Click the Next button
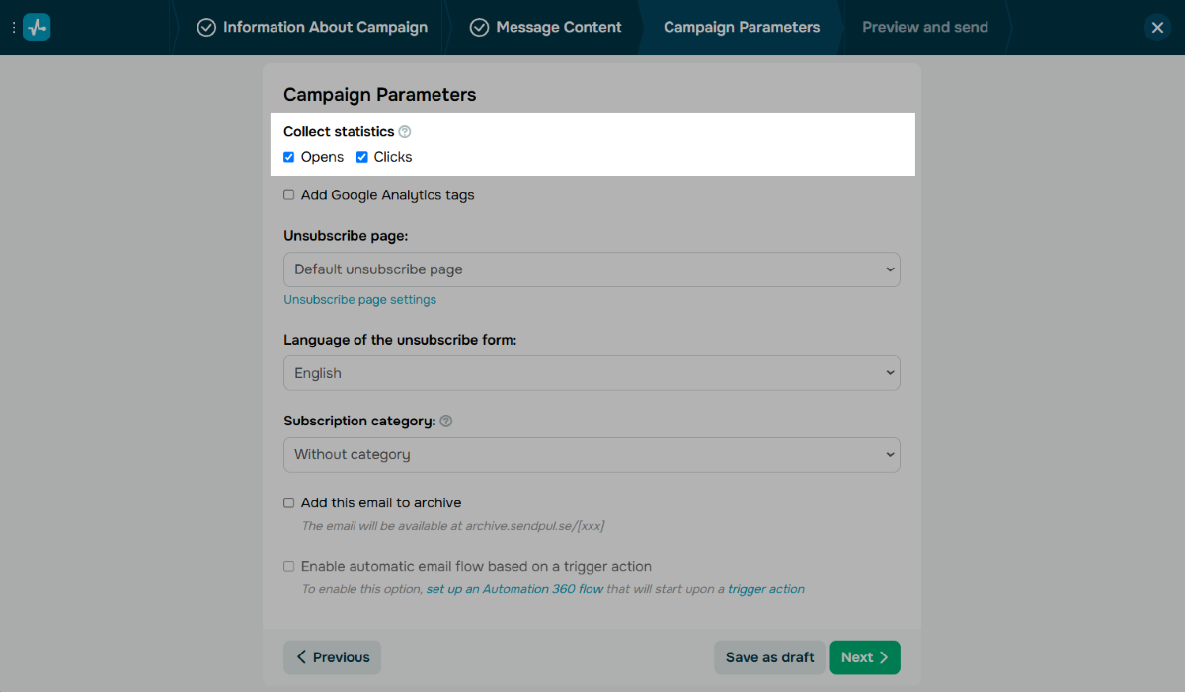 [864, 657]
